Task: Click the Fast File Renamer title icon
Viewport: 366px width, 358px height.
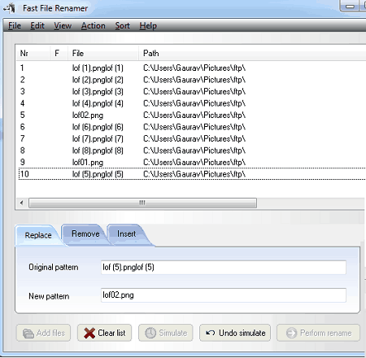Action: click(10, 8)
